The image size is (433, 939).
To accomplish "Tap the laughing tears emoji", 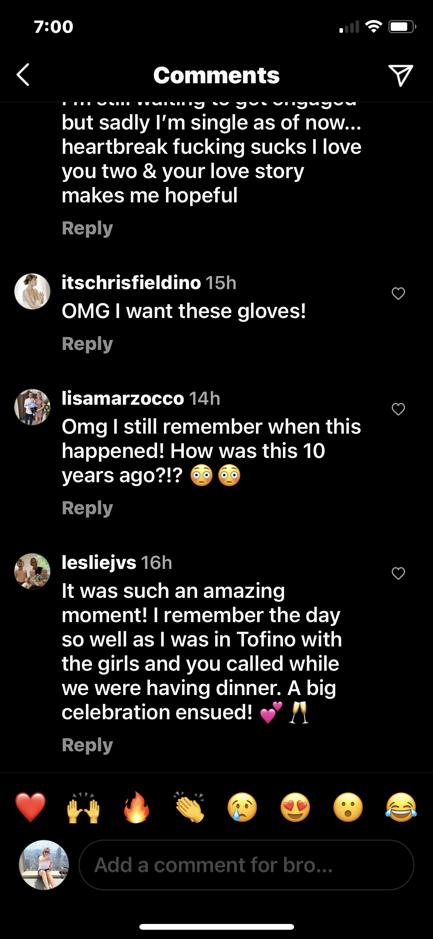I will 401,807.
